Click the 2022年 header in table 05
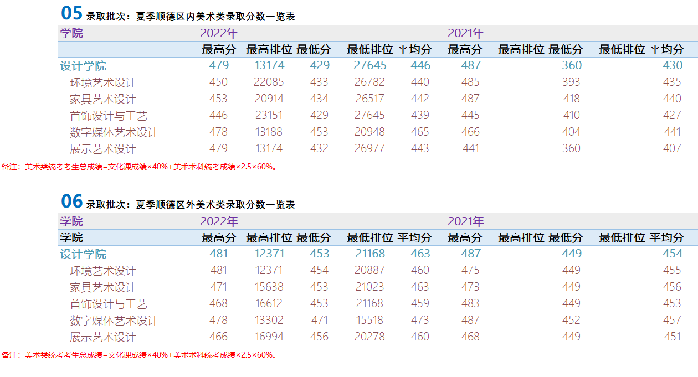 tap(219, 33)
